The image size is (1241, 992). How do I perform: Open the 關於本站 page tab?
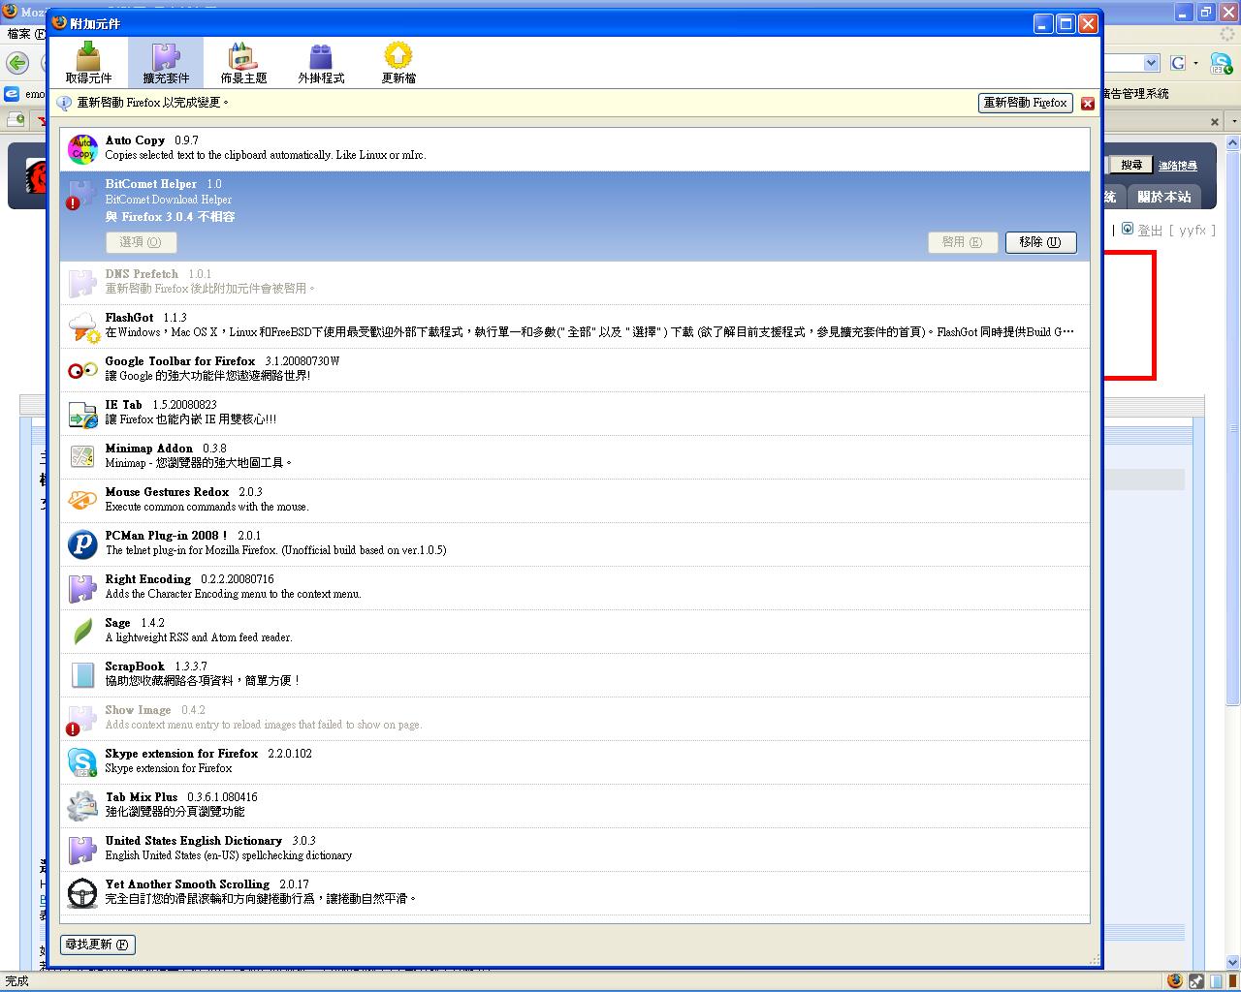[x=1164, y=197]
